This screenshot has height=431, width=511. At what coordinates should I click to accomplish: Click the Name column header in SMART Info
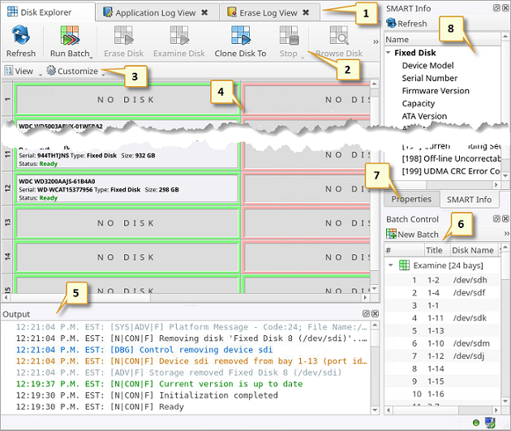pyautogui.click(x=442, y=40)
